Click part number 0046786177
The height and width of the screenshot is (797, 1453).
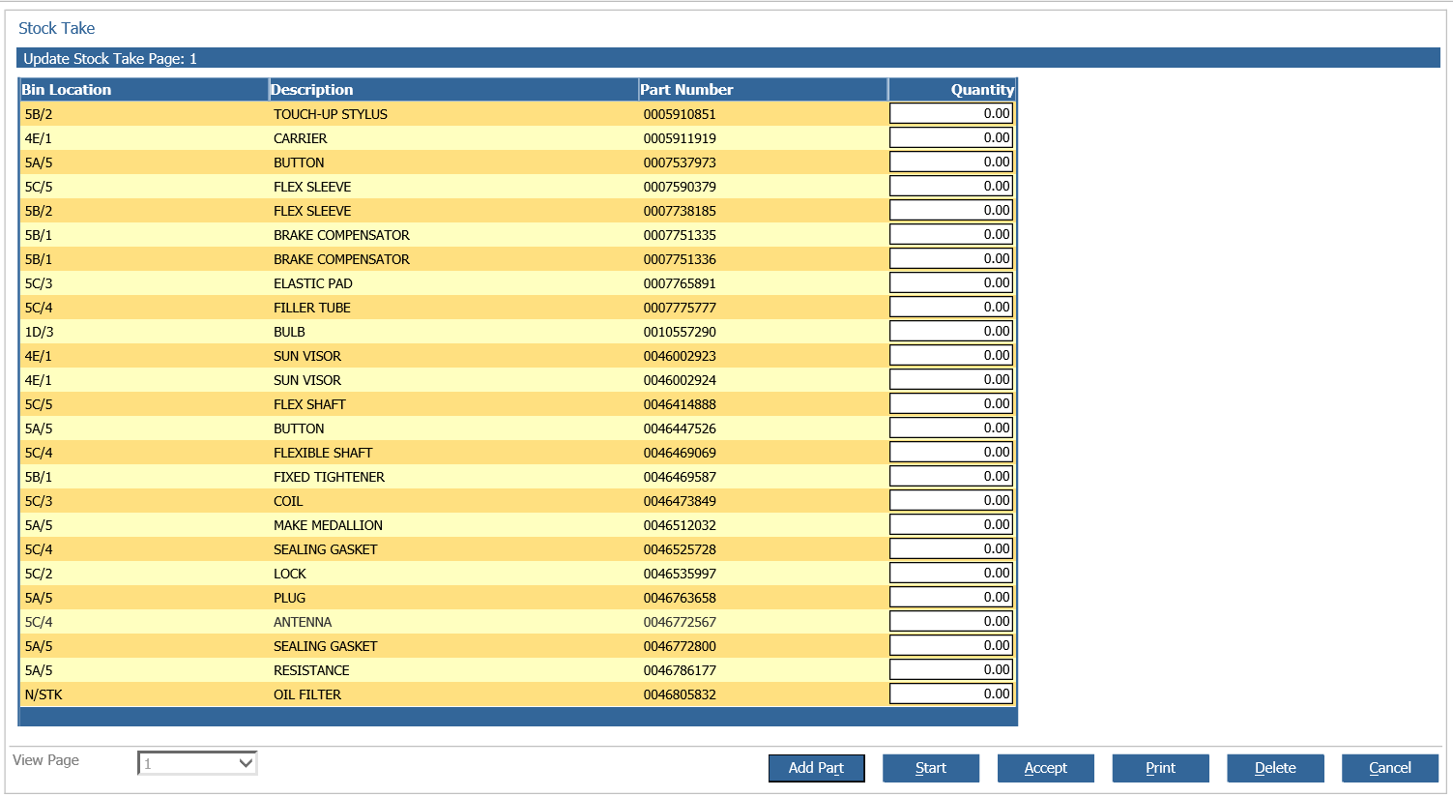click(x=680, y=670)
